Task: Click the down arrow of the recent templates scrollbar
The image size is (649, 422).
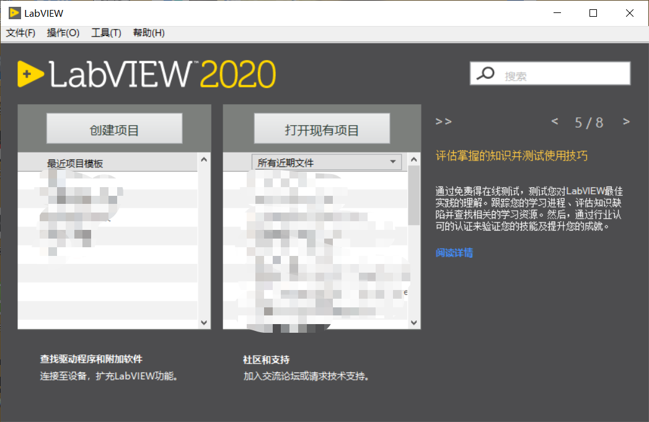Action: point(204,323)
